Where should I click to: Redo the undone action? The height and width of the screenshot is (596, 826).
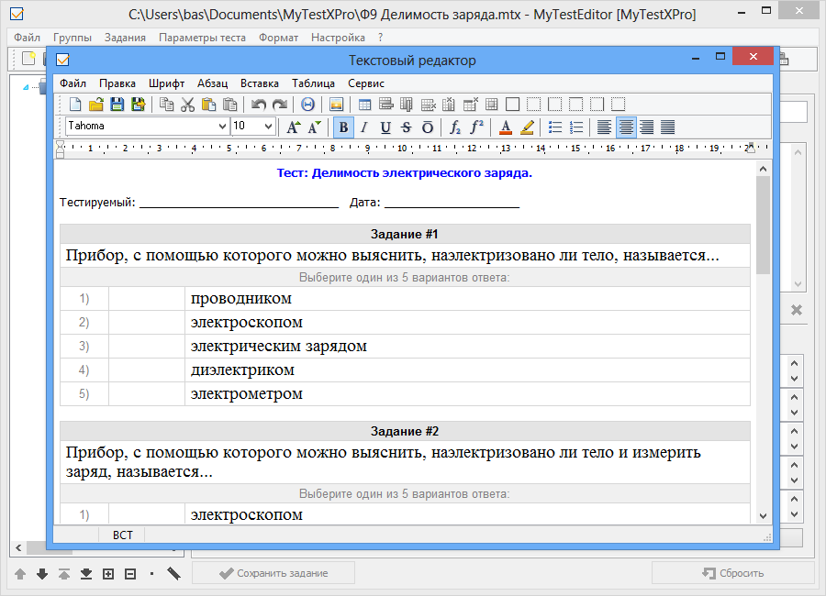[279, 105]
